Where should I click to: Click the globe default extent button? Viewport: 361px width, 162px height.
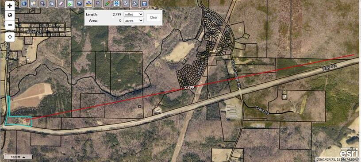coord(10,15)
